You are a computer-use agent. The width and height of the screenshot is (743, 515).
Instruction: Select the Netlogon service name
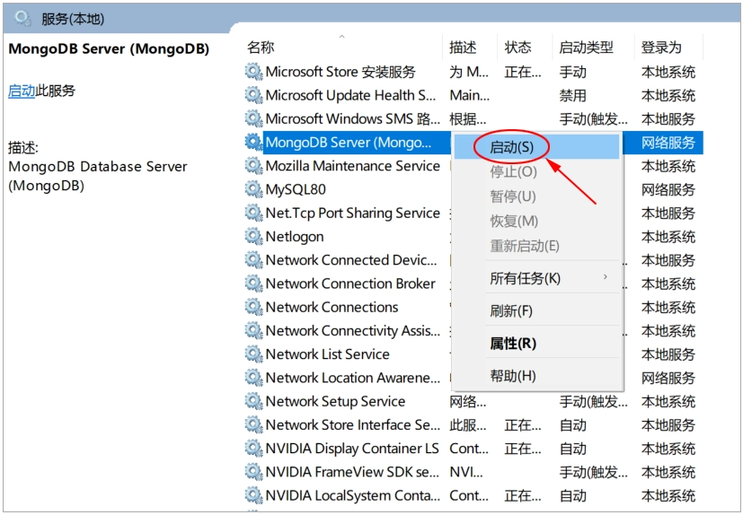click(295, 237)
